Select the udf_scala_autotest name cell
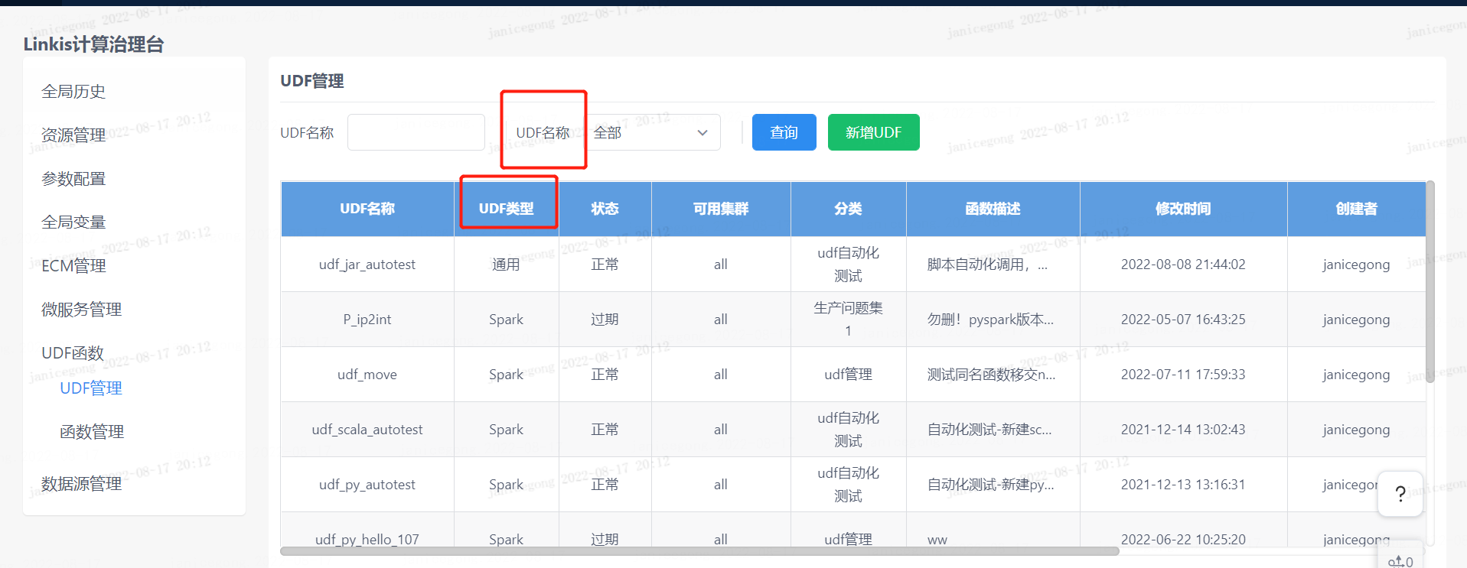 pyautogui.click(x=367, y=430)
